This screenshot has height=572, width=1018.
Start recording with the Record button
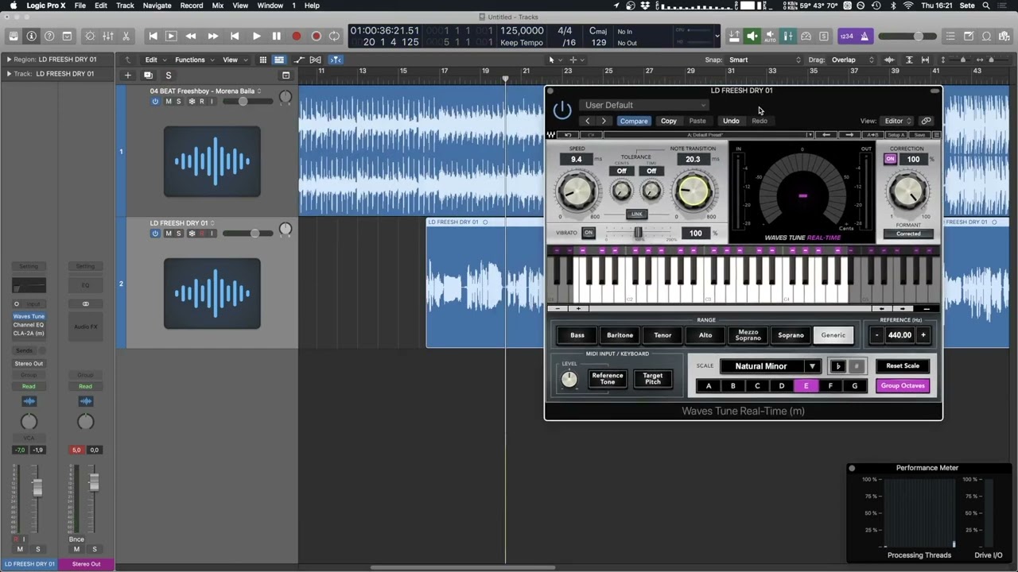(297, 36)
